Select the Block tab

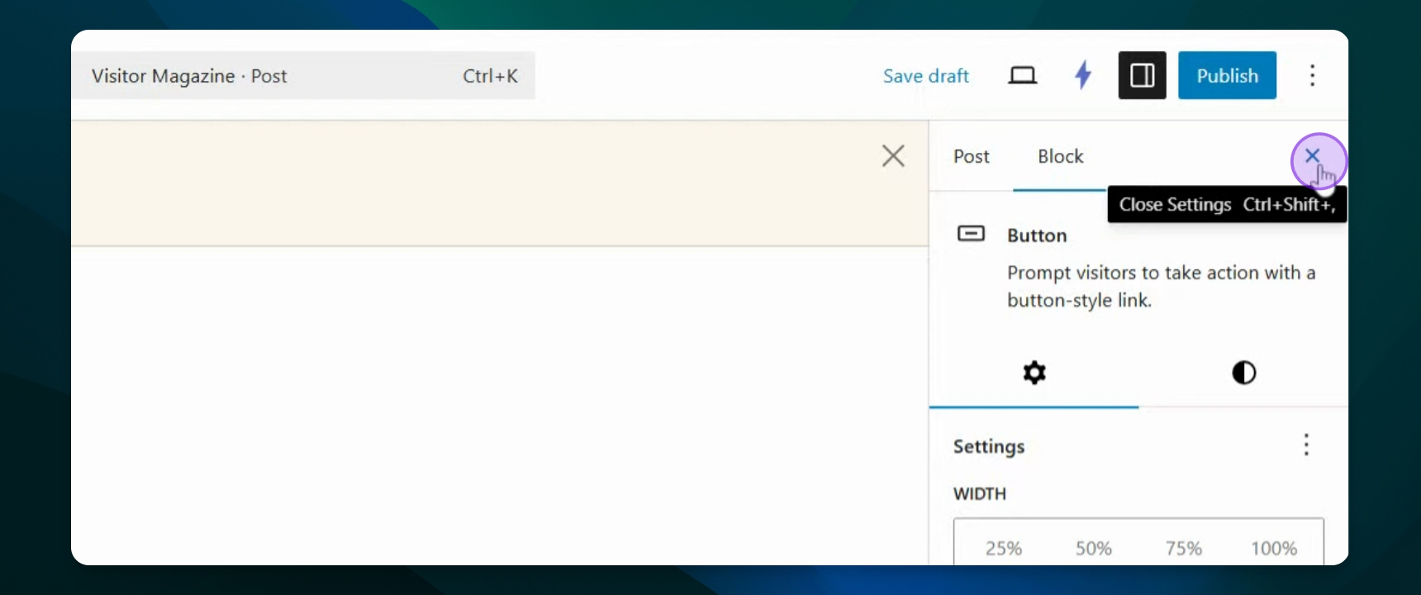(1060, 156)
